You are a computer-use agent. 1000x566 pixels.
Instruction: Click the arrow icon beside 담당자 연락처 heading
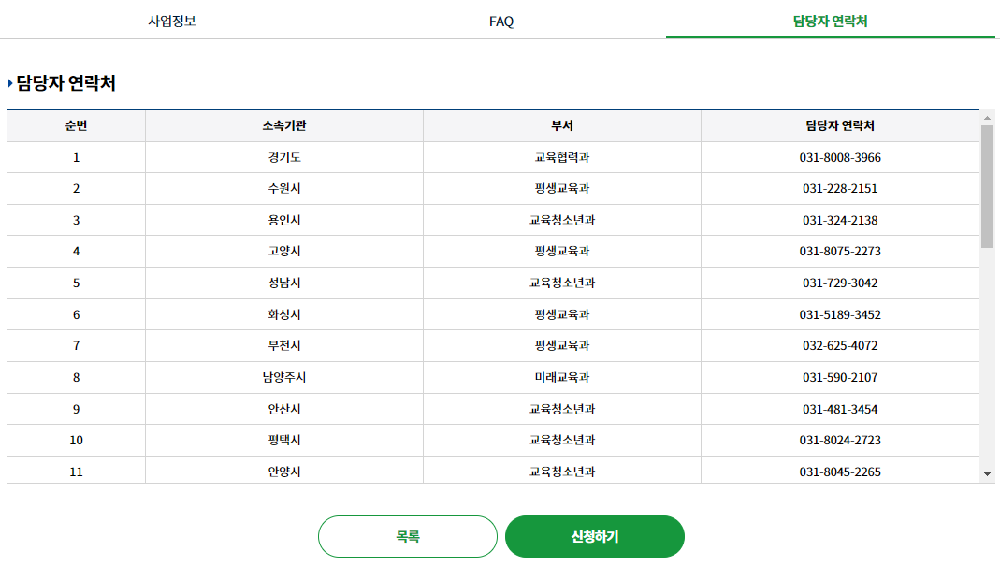pos(11,81)
